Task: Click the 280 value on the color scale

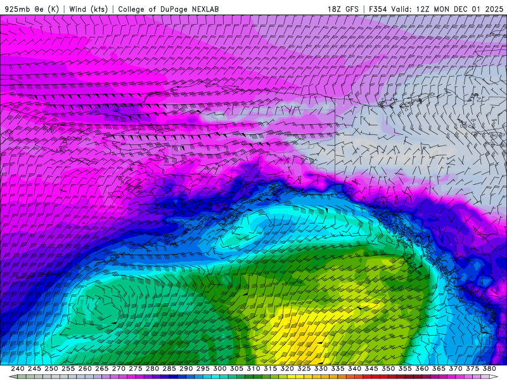Action: click(152, 369)
